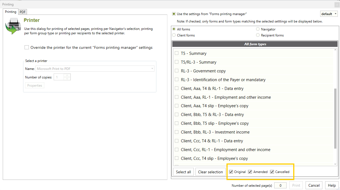Click the green printer icon

coord(12,26)
